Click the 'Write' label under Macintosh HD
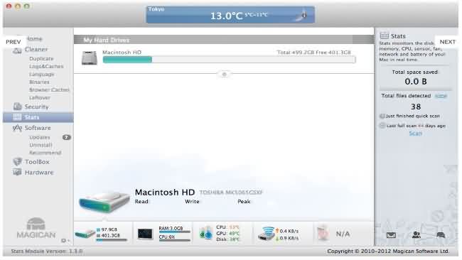The height and width of the screenshot is (260, 462). (x=192, y=202)
